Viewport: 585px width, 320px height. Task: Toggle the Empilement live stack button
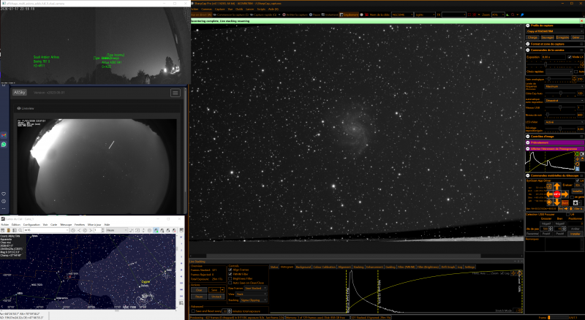349,15
